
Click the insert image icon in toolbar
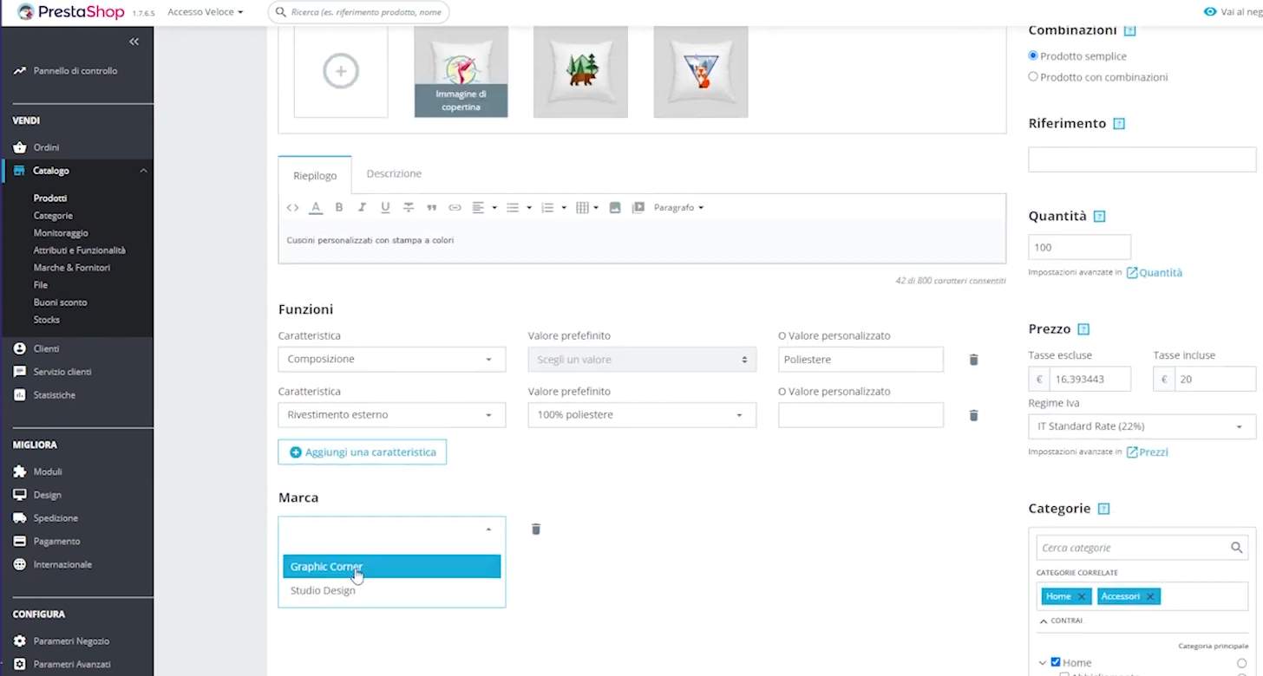point(615,208)
